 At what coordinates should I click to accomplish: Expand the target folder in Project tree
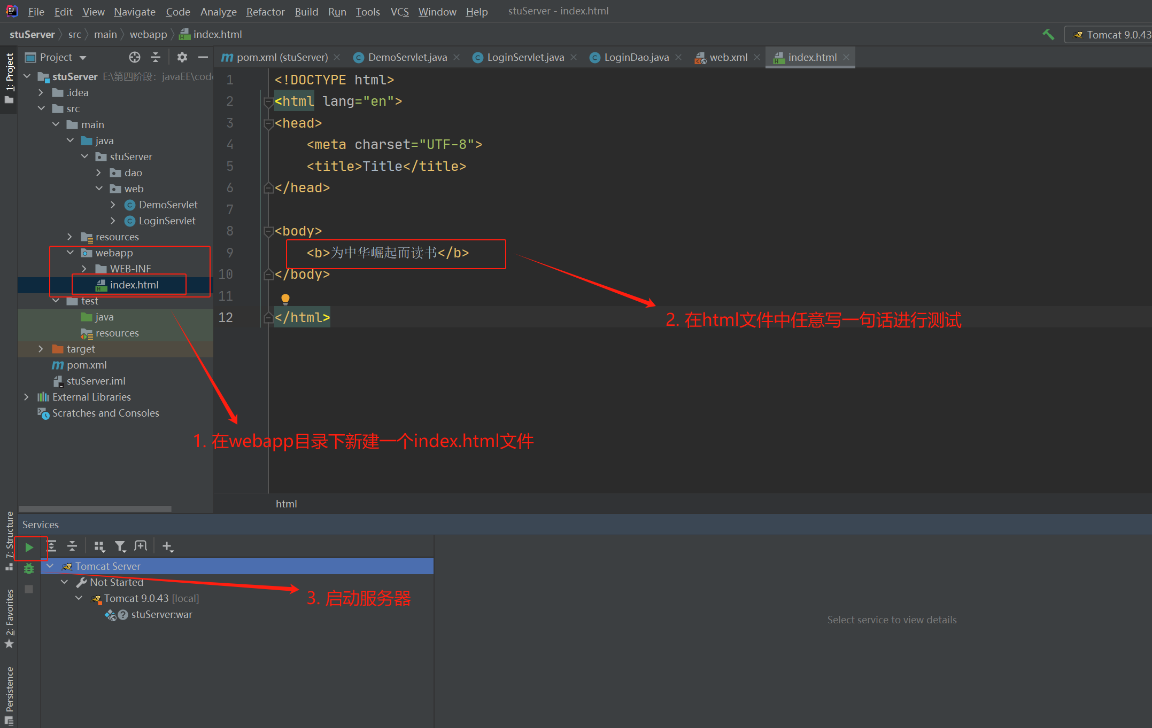41,349
